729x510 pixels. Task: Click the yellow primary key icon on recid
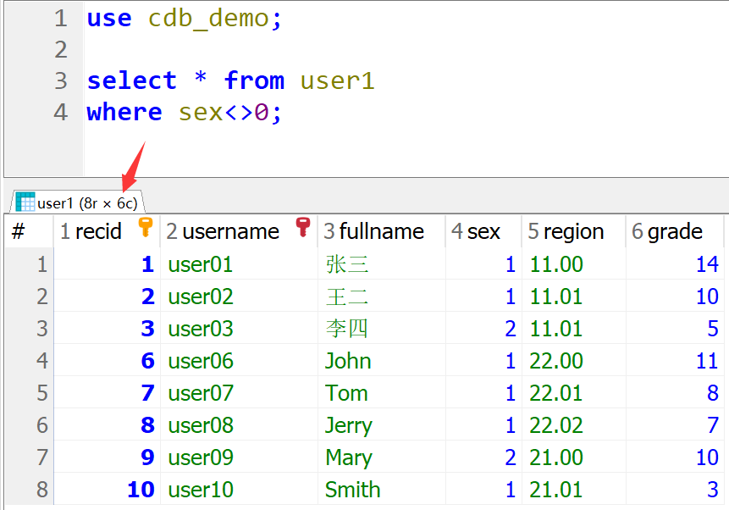pyautogui.click(x=145, y=227)
